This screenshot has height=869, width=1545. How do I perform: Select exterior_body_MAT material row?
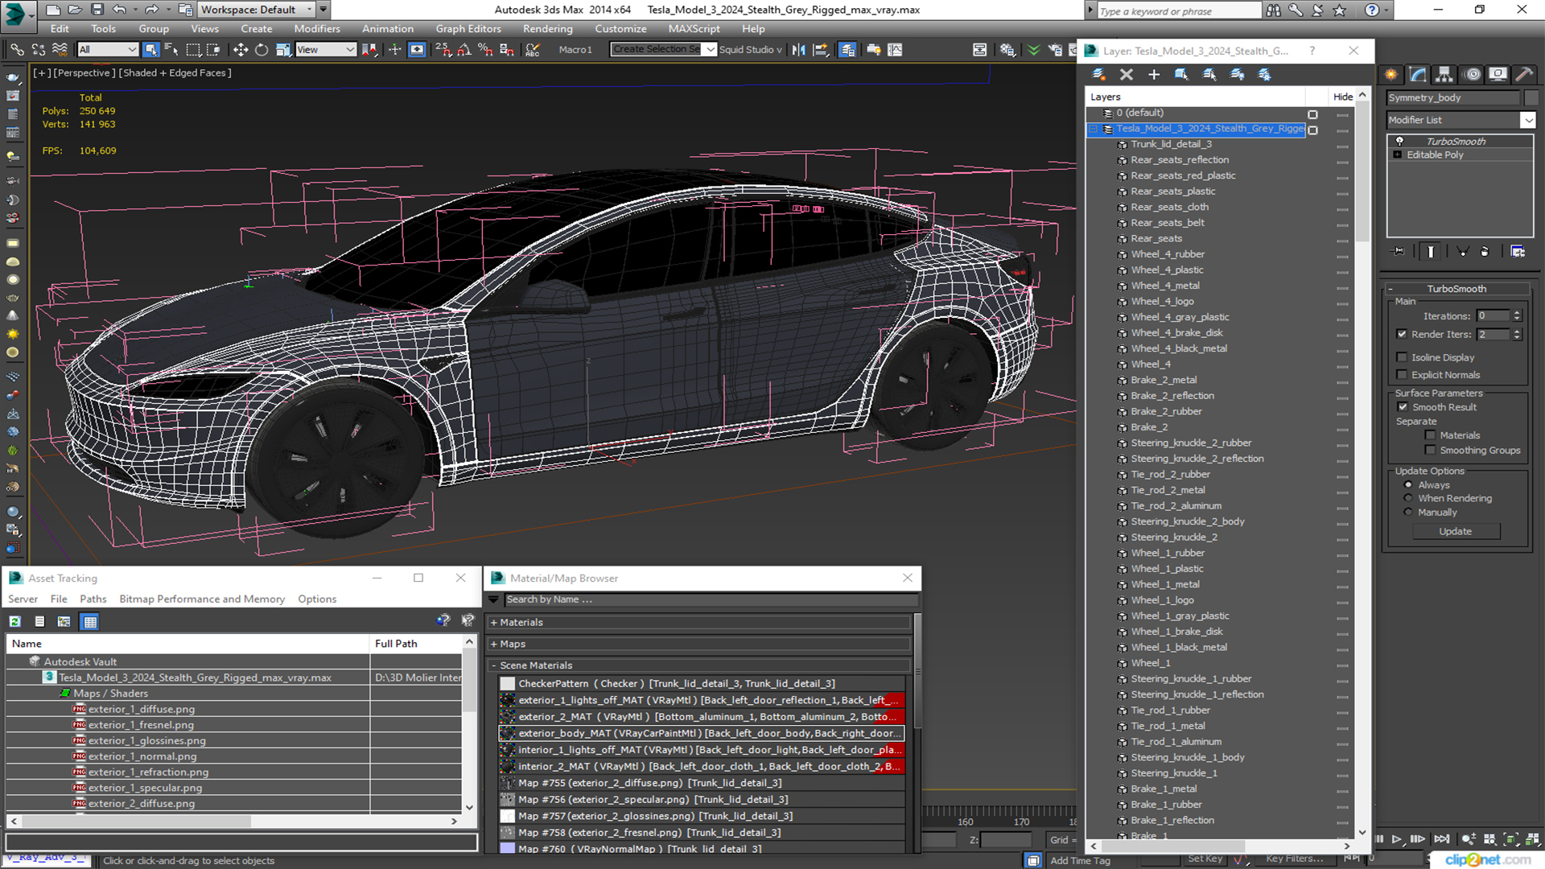click(702, 733)
